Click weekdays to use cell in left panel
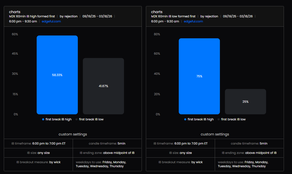 coord(107,164)
